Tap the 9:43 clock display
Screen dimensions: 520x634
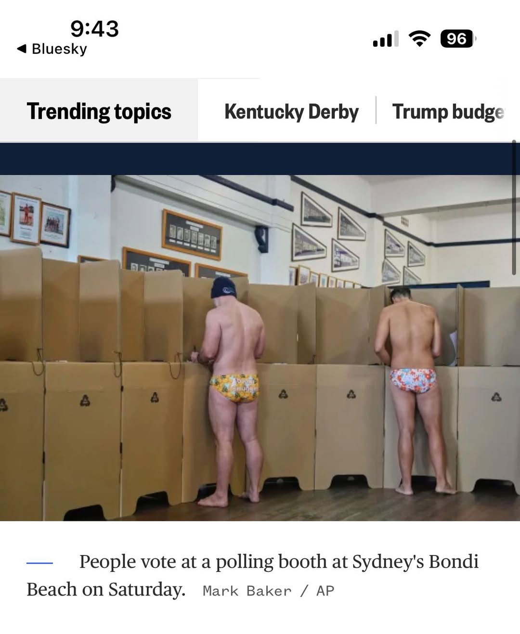click(94, 28)
